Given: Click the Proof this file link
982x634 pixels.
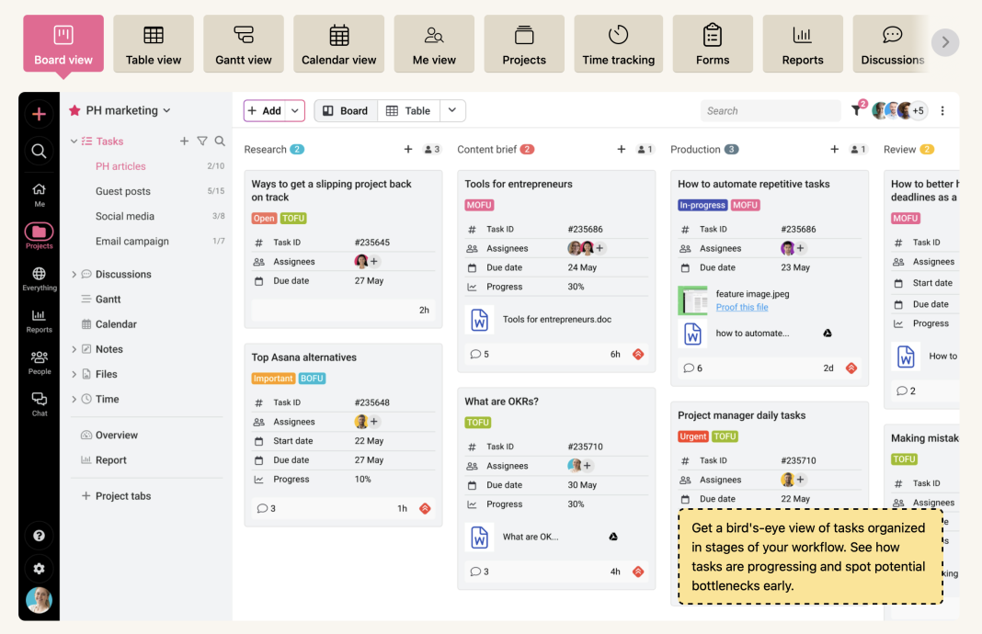Looking at the screenshot, I should click(x=742, y=307).
